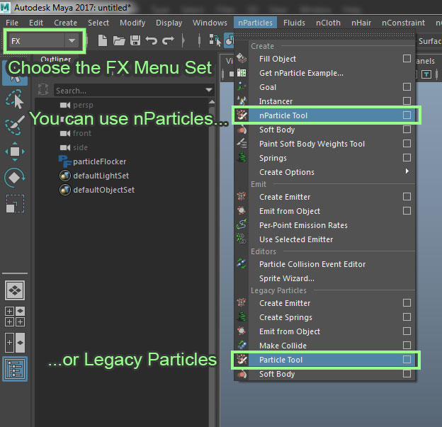
Task: Select the Scale tool
Action: click(15, 204)
